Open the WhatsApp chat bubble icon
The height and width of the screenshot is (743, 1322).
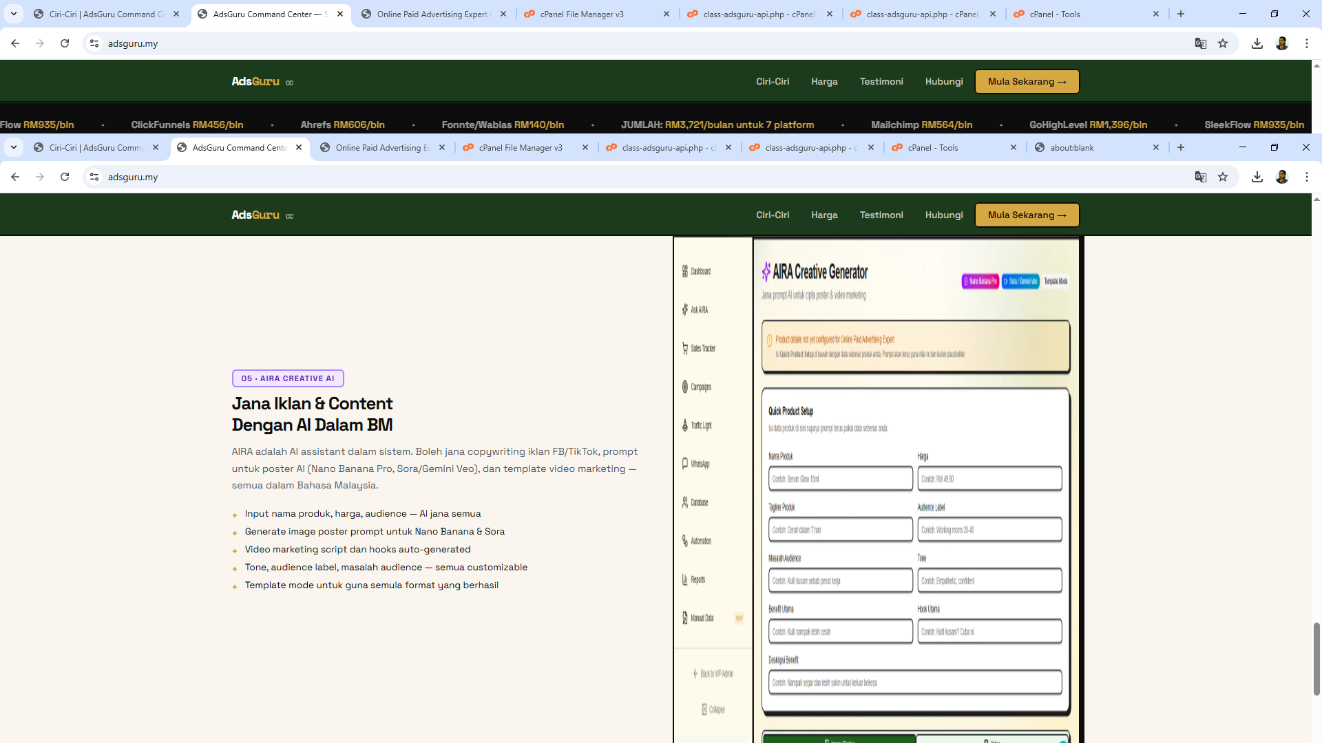point(685,464)
